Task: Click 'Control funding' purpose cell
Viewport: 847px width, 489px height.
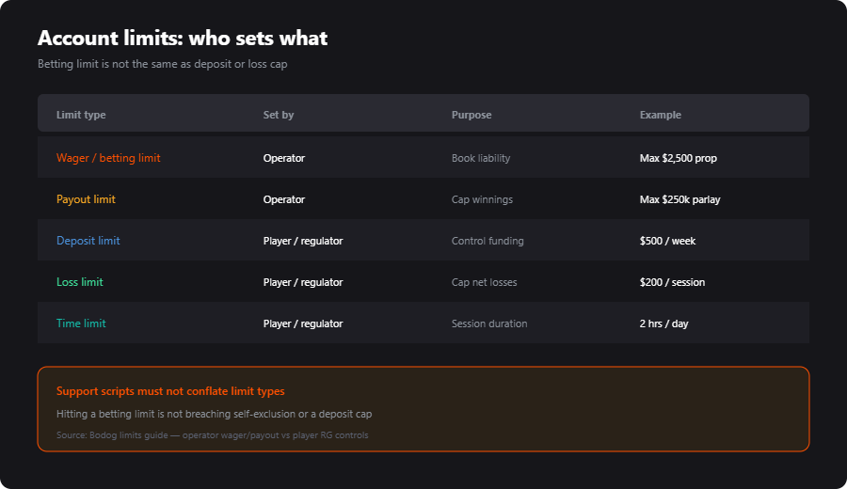Action: click(x=487, y=241)
